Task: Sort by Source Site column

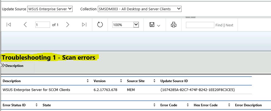Action: (155, 81)
